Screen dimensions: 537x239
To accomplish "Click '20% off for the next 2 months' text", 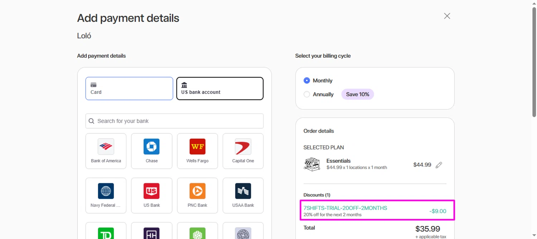I will (332, 215).
